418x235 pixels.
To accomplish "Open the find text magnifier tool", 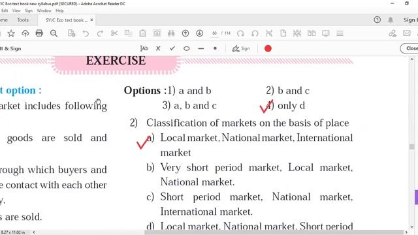I will click(54, 33).
